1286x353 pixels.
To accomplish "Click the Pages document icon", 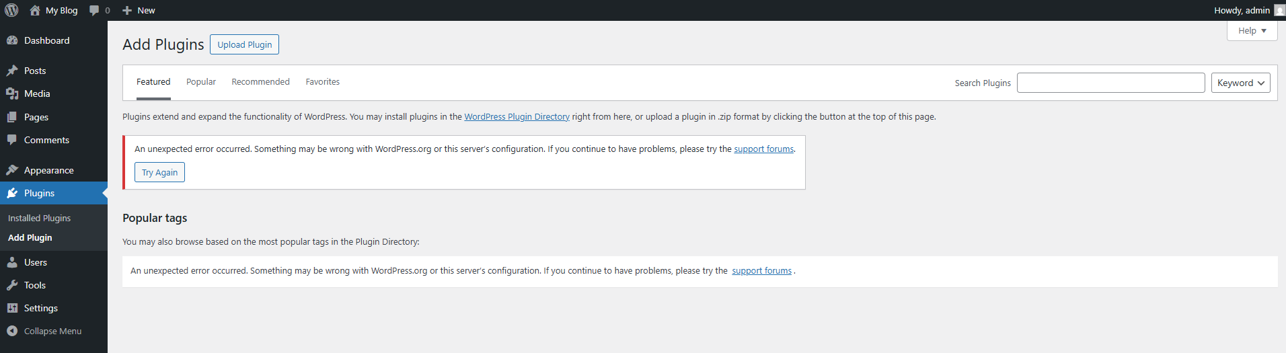I will [12, 117].
